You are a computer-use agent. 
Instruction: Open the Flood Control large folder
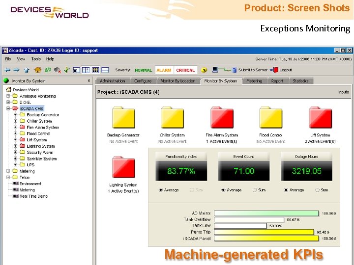[x=271, y=117]
